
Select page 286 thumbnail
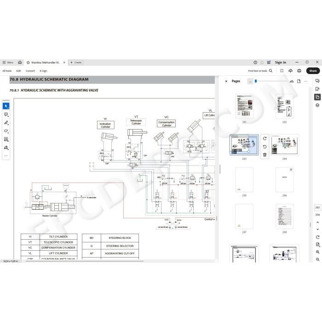(284, 180)
